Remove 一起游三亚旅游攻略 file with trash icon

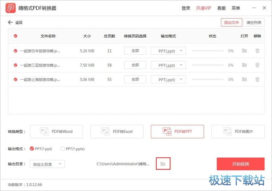[x=257, y=65]
